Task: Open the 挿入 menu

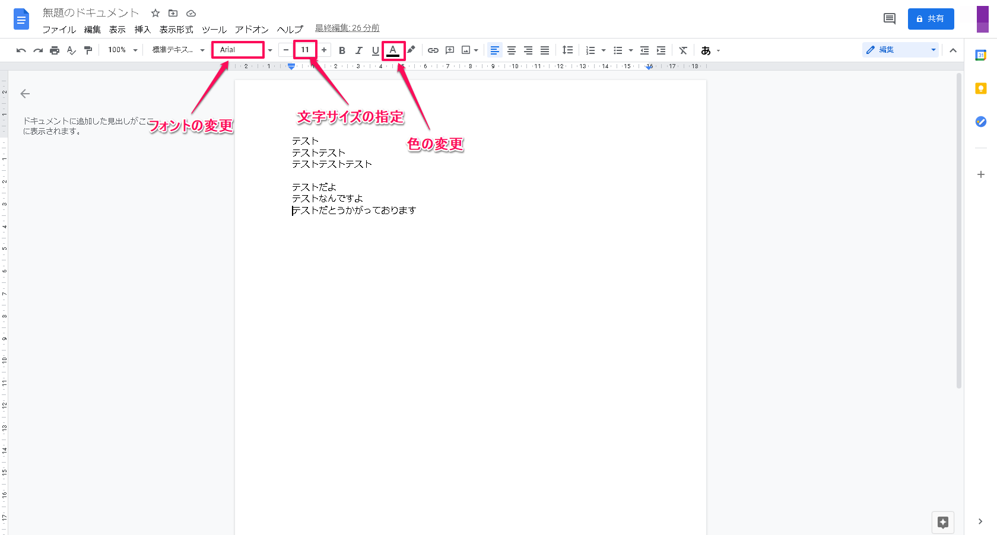Action: point(142,29)
